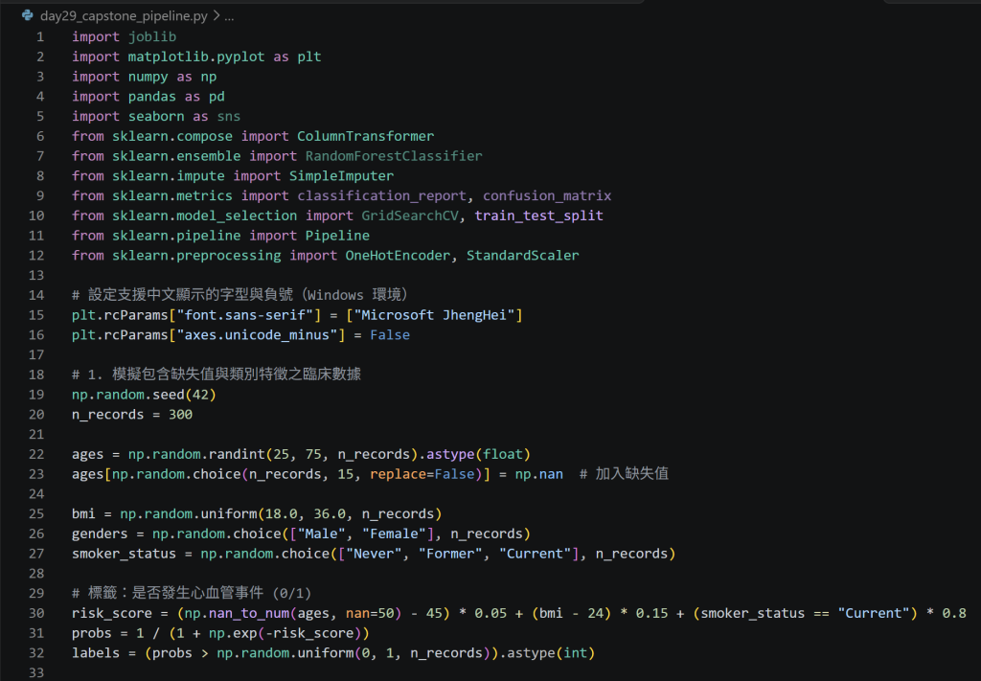Image resolution: width=981 pixels, height=681 pixels.
Task: Click the replace=False argument
Action: (x=422, y=475)
